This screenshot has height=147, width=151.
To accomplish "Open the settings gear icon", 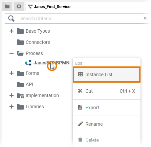I will point(19,6).
